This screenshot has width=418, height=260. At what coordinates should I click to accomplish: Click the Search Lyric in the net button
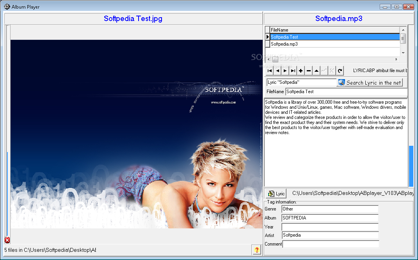[x=370, y=83]
